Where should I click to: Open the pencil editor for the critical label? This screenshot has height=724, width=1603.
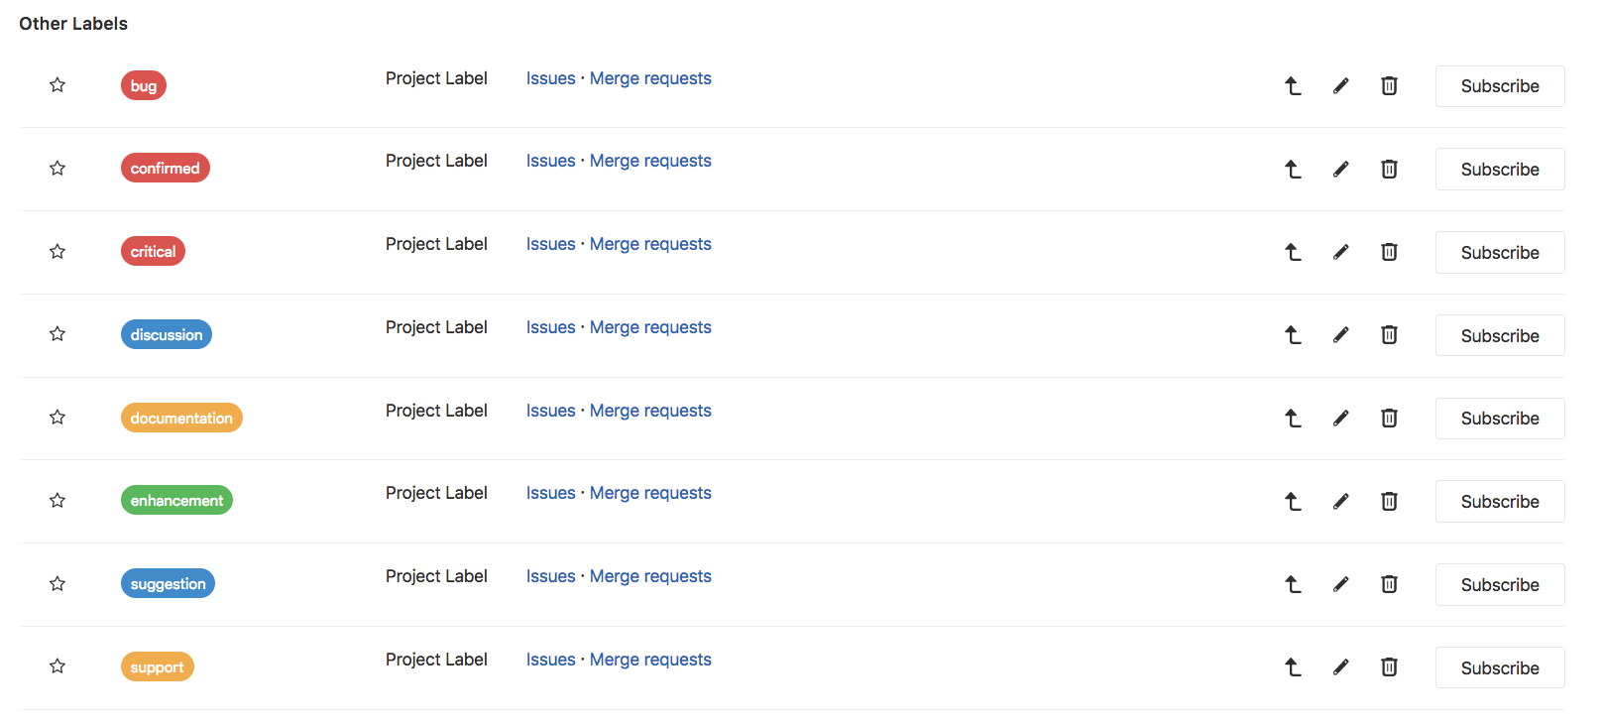(1340, 252)
